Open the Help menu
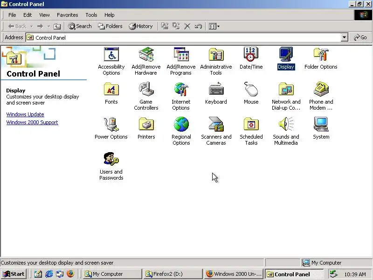 (x=110, y=15)
